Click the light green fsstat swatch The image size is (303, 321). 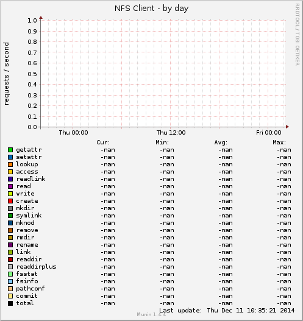pyautogui.click(x=10, y=274)
